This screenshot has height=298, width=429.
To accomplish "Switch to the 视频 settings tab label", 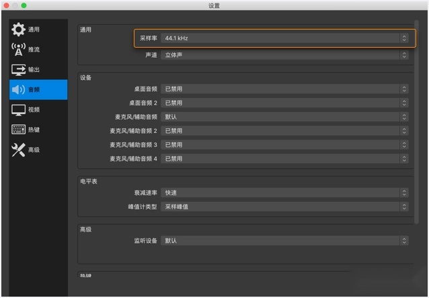I will 34,109.
